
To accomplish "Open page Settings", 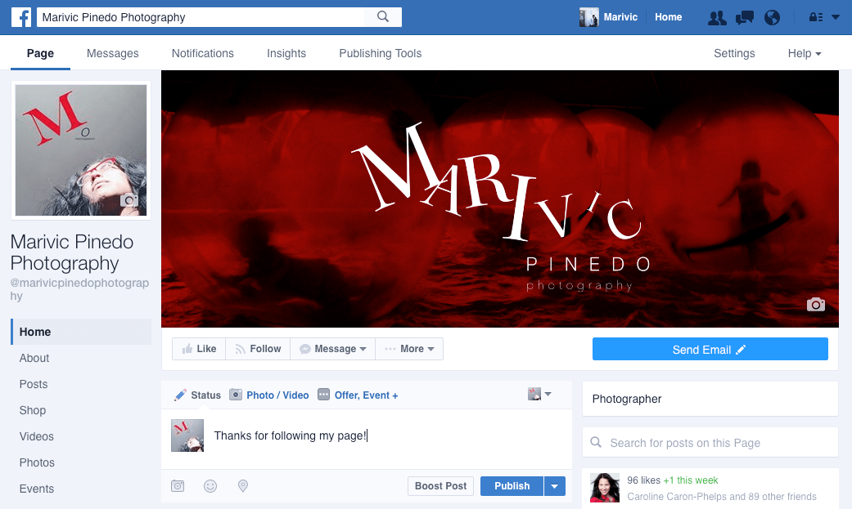I will (x=734, y=53).
